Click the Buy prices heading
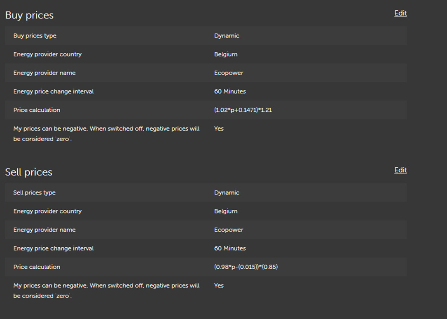This screenshot has height=319, width=447. point(29,15)
